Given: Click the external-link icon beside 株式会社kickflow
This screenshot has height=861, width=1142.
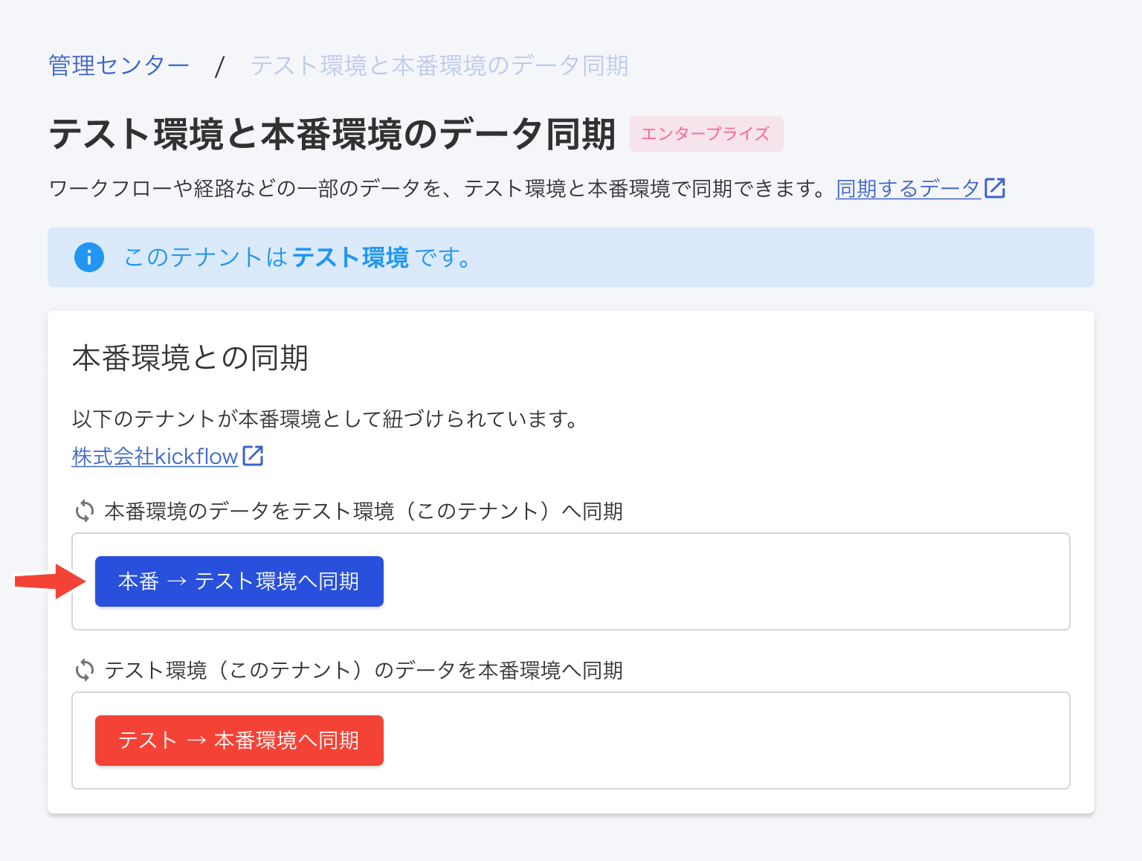Looking at the screenshot, I should coord(253,456).
